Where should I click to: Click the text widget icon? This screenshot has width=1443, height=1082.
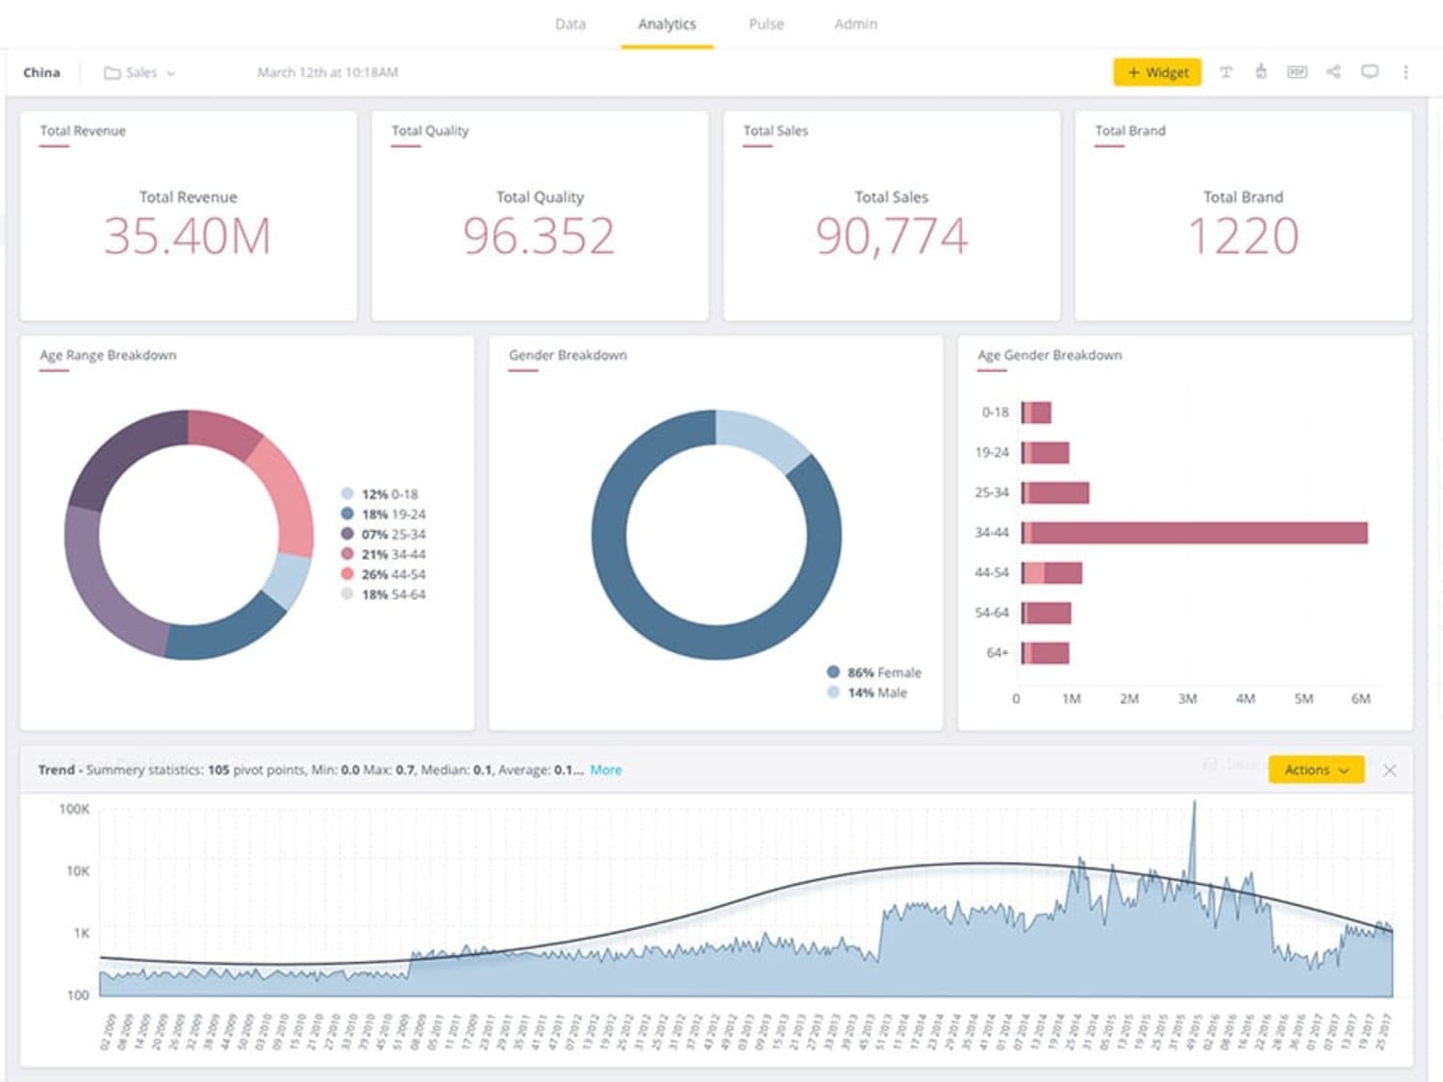point(1226,72)
